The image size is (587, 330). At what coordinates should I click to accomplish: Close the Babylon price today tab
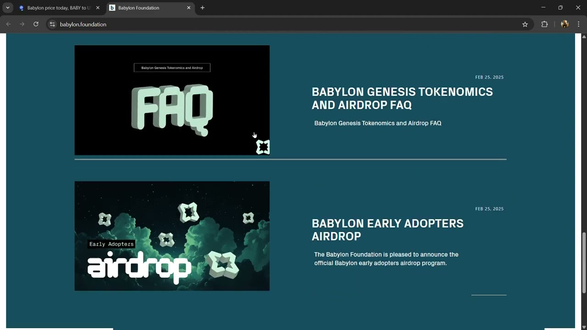click(98, 8)
